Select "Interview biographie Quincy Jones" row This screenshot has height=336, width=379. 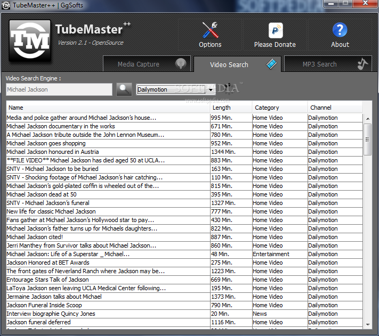coord(184,314)
